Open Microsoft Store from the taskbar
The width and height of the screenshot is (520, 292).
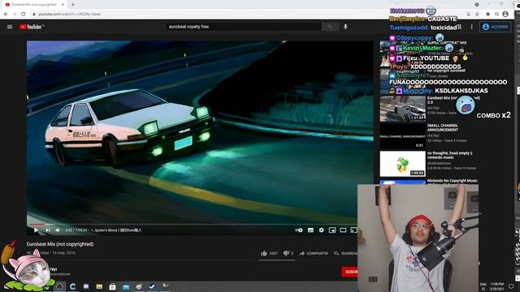pyautogui.click(x=112, y=286)
